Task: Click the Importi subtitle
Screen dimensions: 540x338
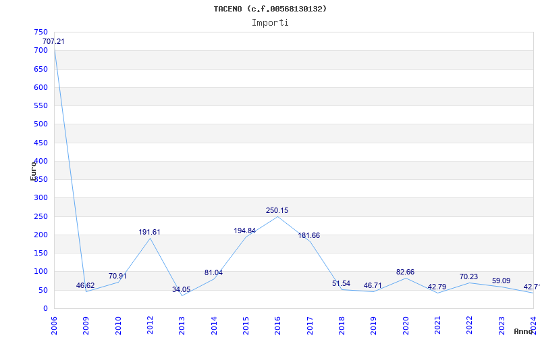Action: (x=270, y=23)
